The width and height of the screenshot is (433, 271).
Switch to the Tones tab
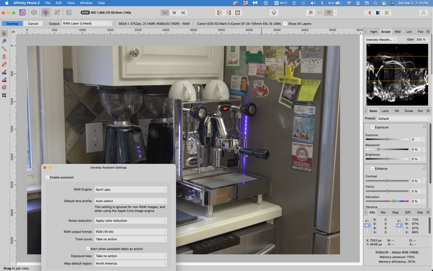408,111
